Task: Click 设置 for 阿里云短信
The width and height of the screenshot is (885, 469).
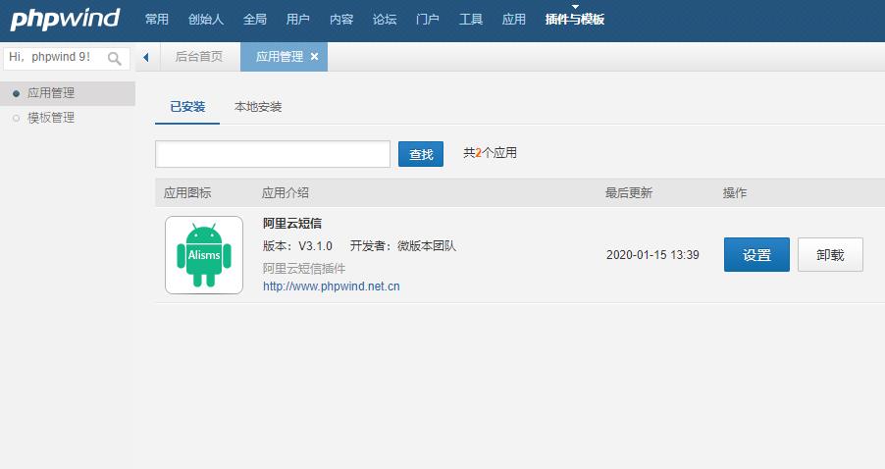Action: pyautogui.click(x=756, y=254)
